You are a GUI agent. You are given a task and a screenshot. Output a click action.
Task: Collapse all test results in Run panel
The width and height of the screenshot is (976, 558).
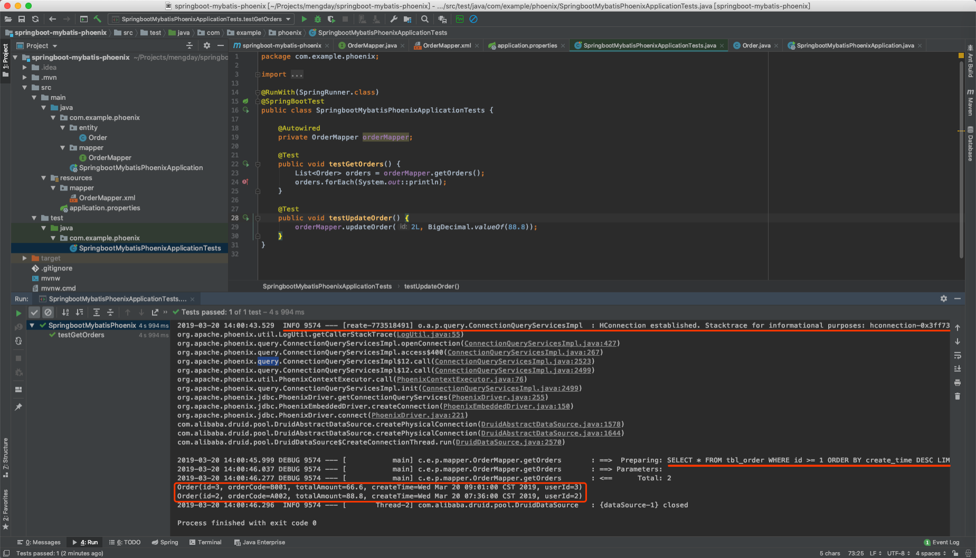click(x=110, y=313)
